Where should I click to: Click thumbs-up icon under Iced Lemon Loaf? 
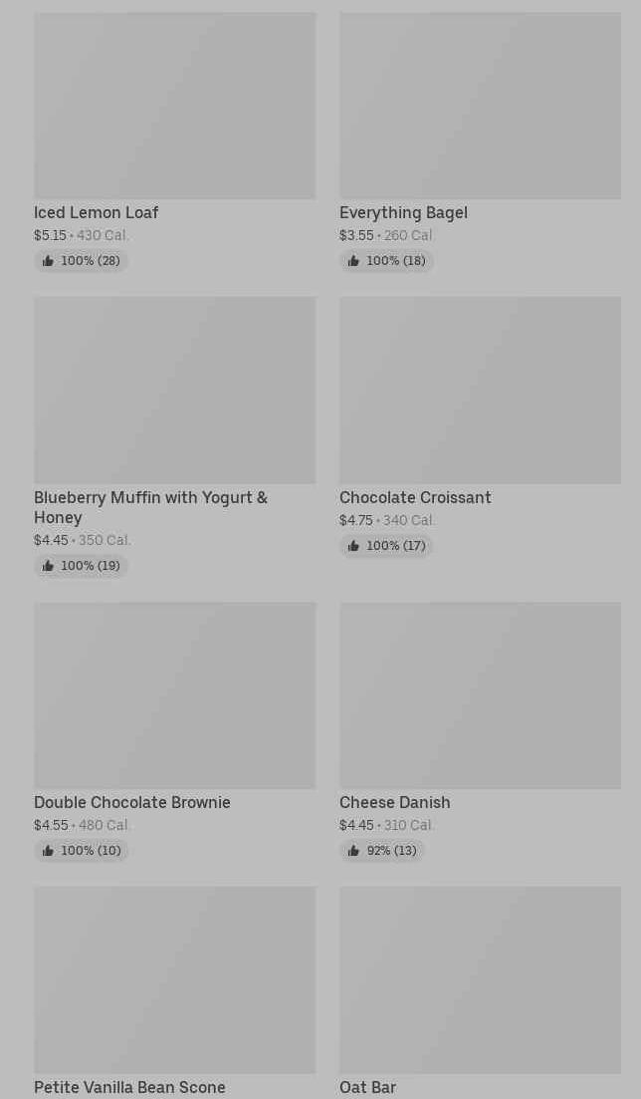click(48, 261)
